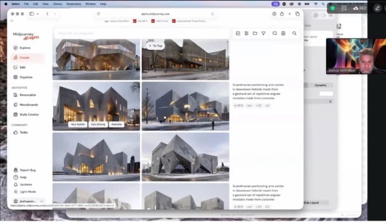Open the Safari sidebar dropdown arrow
386x222 pixels.
tap(37, 14)
